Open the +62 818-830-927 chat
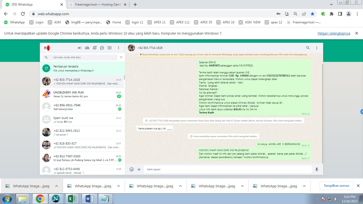Viewport: 363px width, 204px height. coord(82,145)
